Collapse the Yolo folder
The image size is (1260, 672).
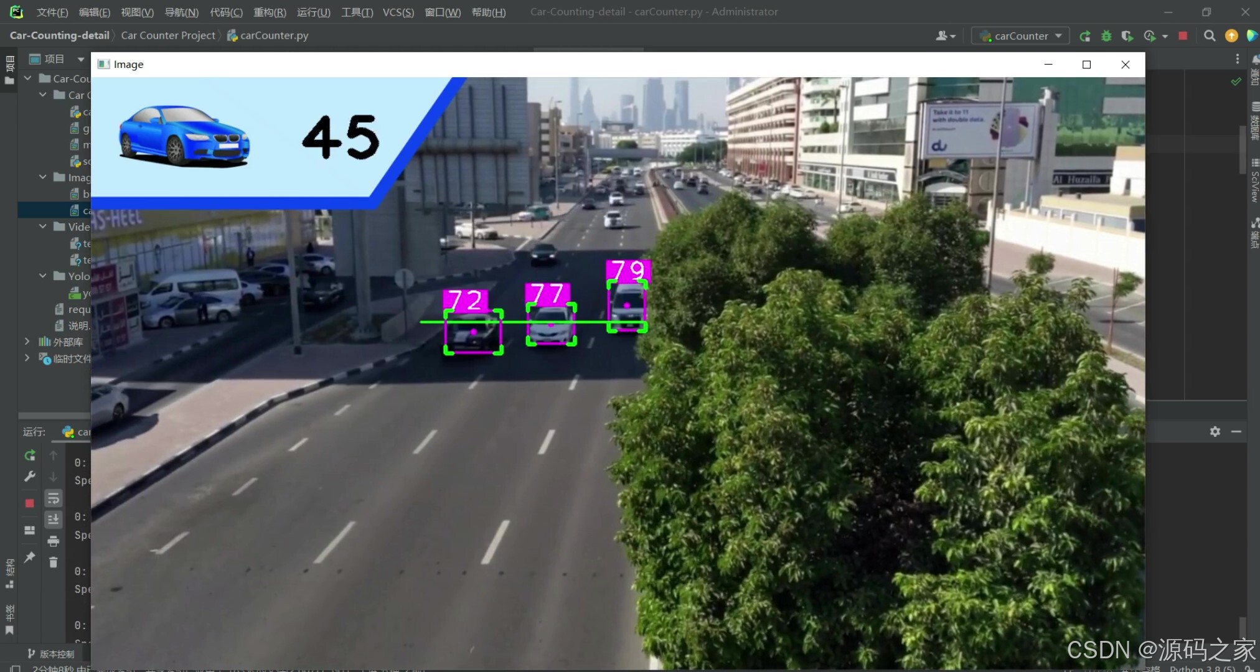43,276
